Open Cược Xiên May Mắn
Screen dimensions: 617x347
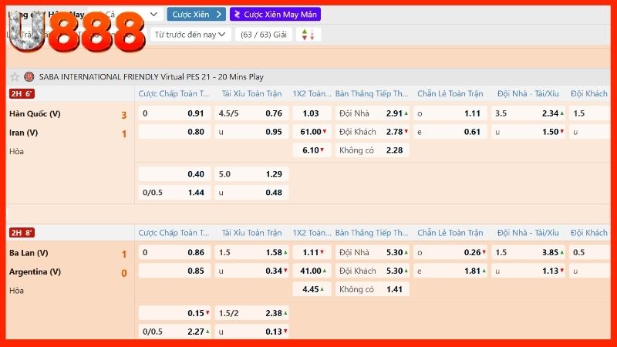coord(275,15)
